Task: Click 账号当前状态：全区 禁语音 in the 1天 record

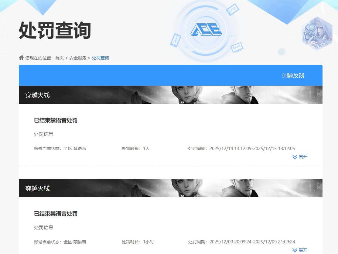Action: (60, 149)
